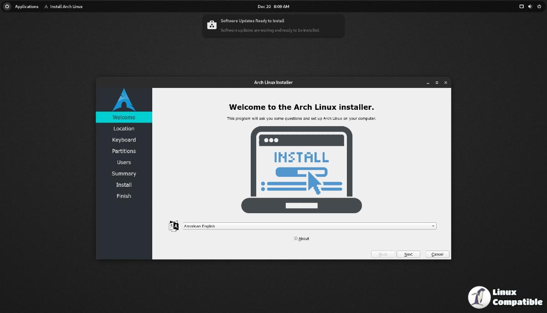
Task: Click the screen indicator icon in the top bar
Action: [521, 6]
